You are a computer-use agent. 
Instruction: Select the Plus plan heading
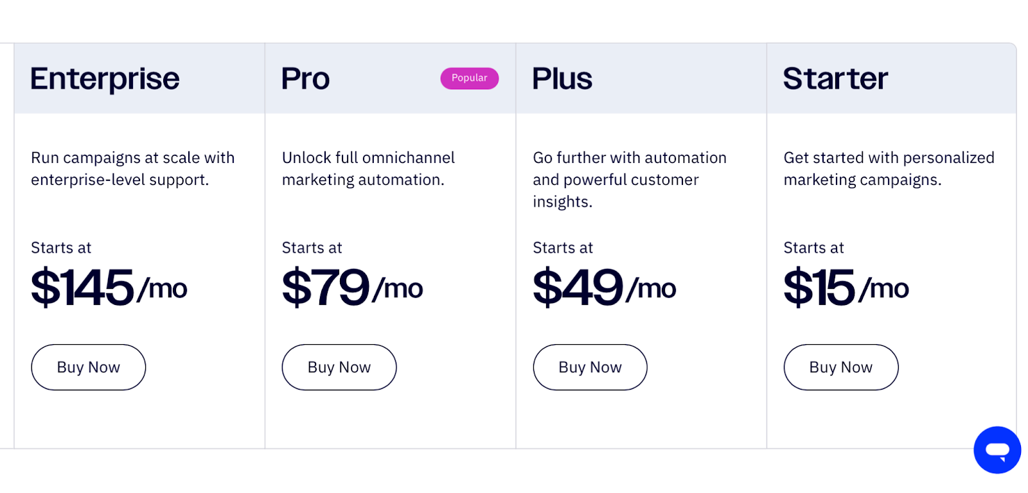tap(562, 79)
